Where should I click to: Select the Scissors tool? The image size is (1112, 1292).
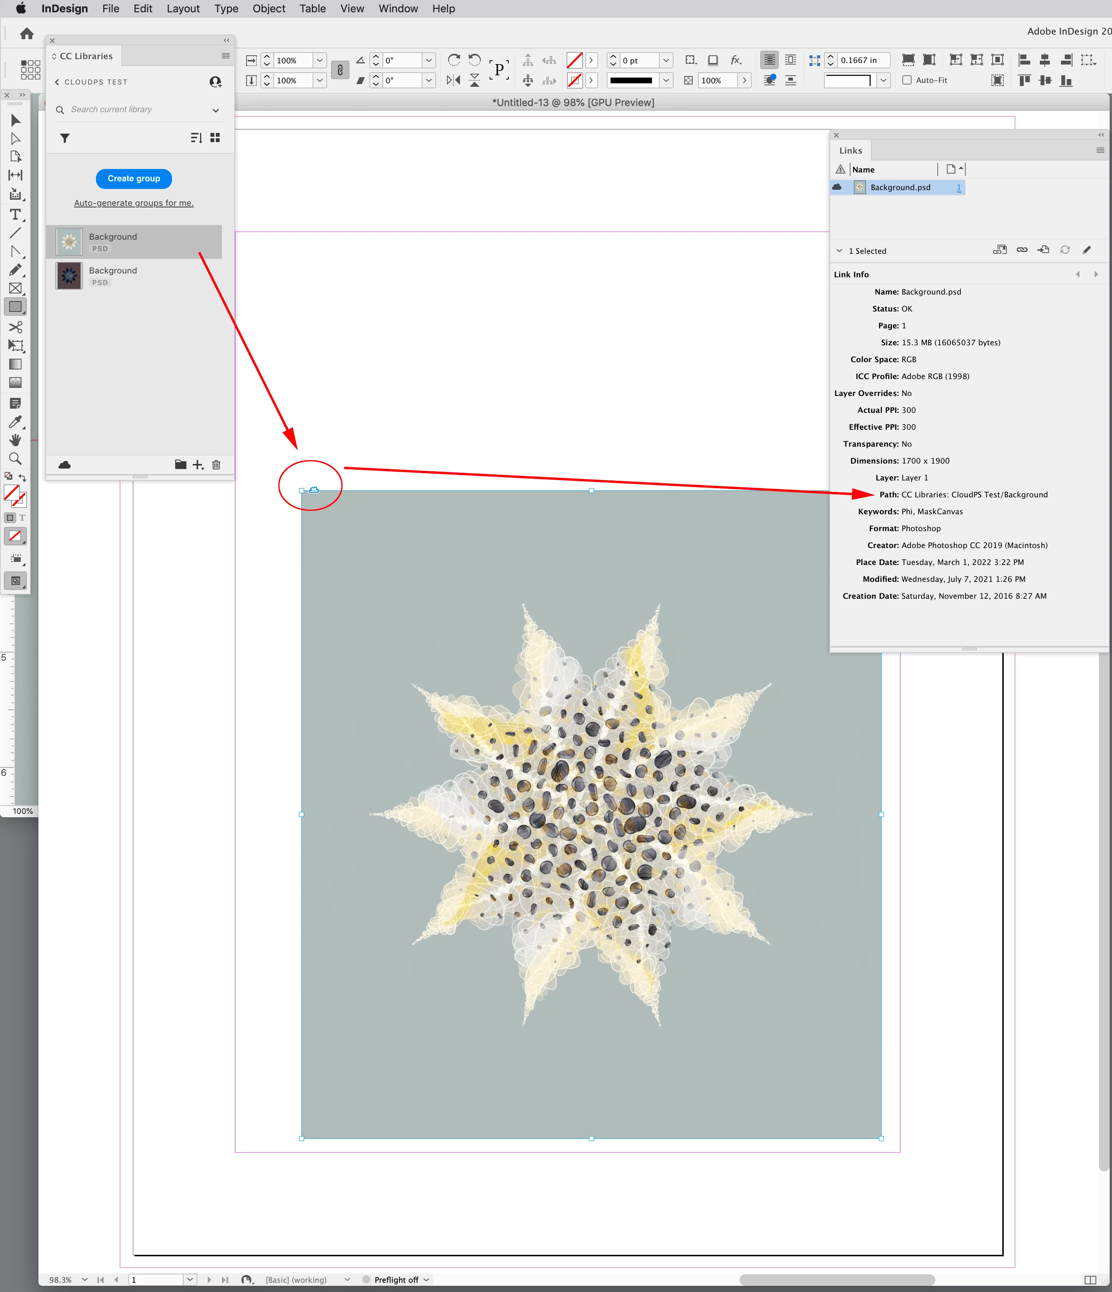pos(15,327)
